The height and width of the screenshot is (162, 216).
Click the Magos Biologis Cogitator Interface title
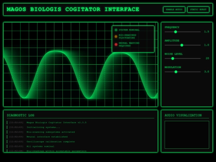tap(73, 9)
